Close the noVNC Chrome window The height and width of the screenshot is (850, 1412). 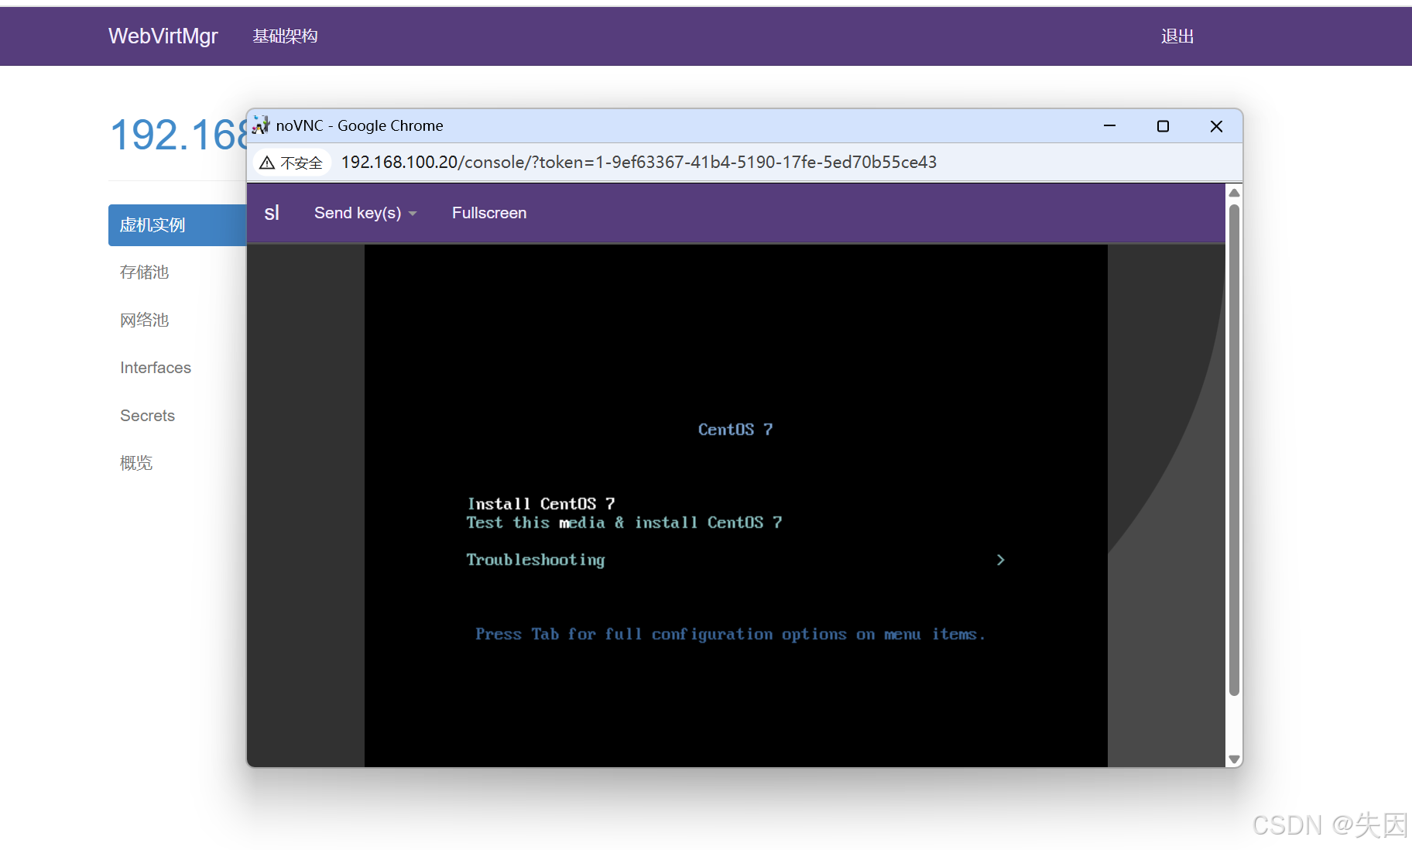coord(1216,126)
